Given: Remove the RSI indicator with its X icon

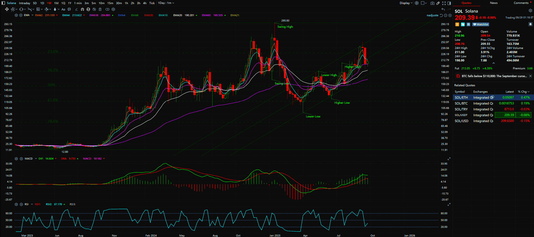Looking at the screenshot, I should 21,204.
